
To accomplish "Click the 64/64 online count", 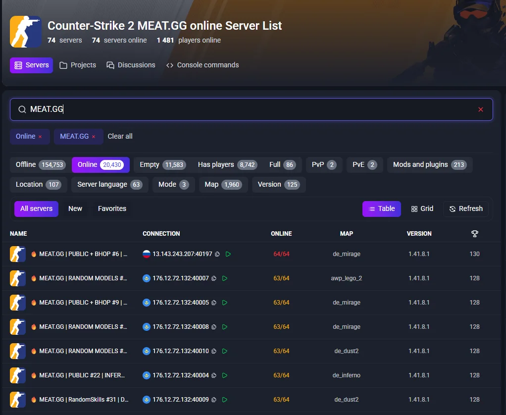I will 281,254.
